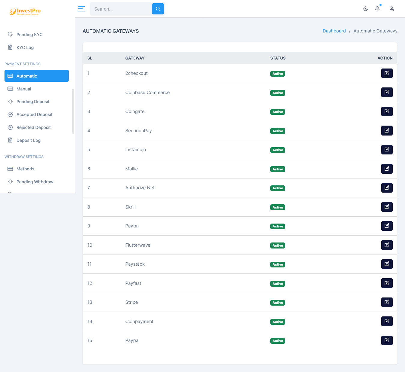Open Manual gateways sidebar item
The width and height of the screenshot is (405, 372).
tap(37, 89)
